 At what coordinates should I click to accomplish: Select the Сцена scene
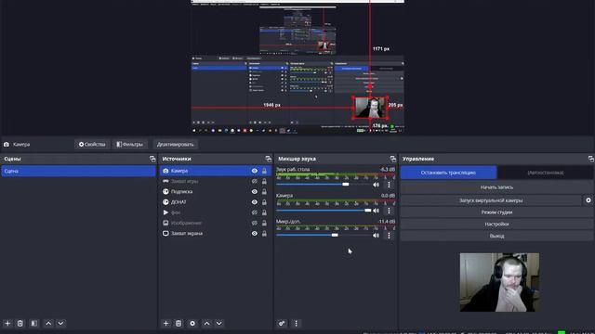78,171
